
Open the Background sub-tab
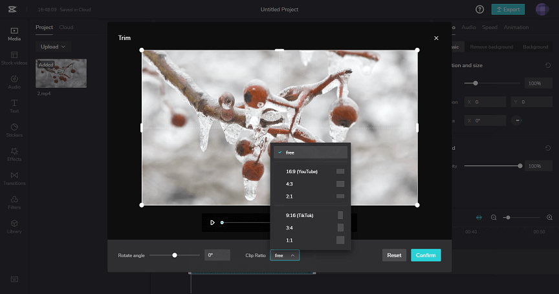pyautogui.click(x=535, y=47)
